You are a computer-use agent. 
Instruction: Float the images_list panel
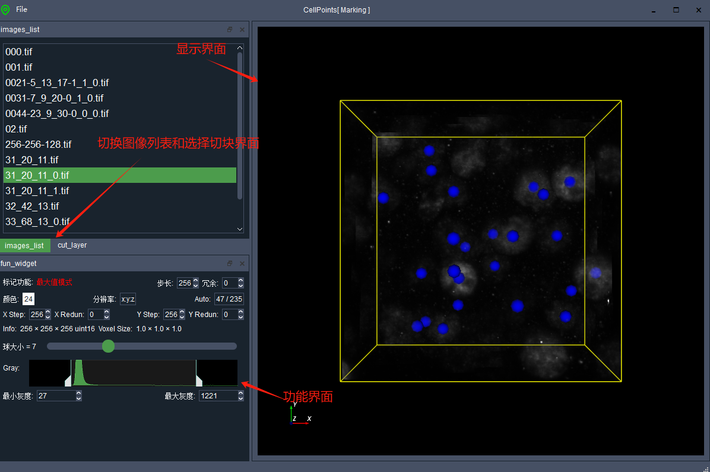pyautogui.click(x=230, y=30)
